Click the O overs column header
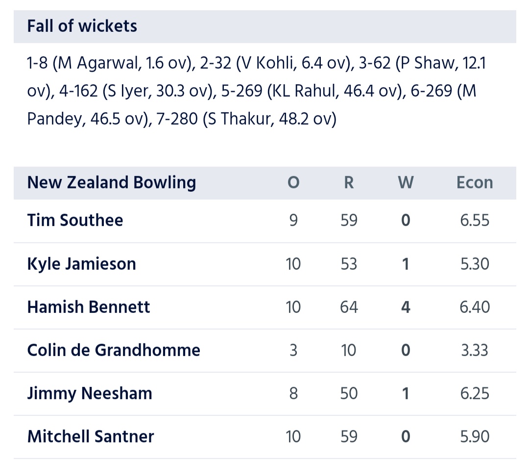The width and height of the screenshot is (529, 464). tap(293, 183)
